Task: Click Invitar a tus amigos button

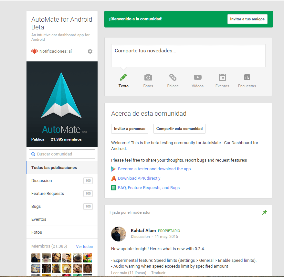Action: tap(247, 19)
